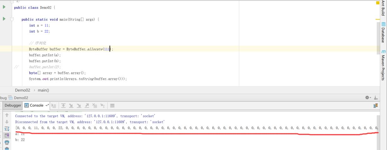The image size is (387, 150).
Task: Click Evaluate Expression calculator icon
Action: pyautogui.click(x=112, y=106)
